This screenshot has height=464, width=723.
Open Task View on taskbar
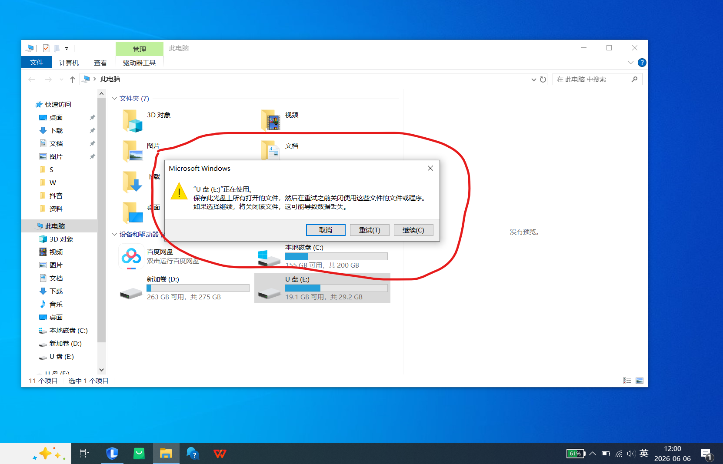click(x=84, y=454)
